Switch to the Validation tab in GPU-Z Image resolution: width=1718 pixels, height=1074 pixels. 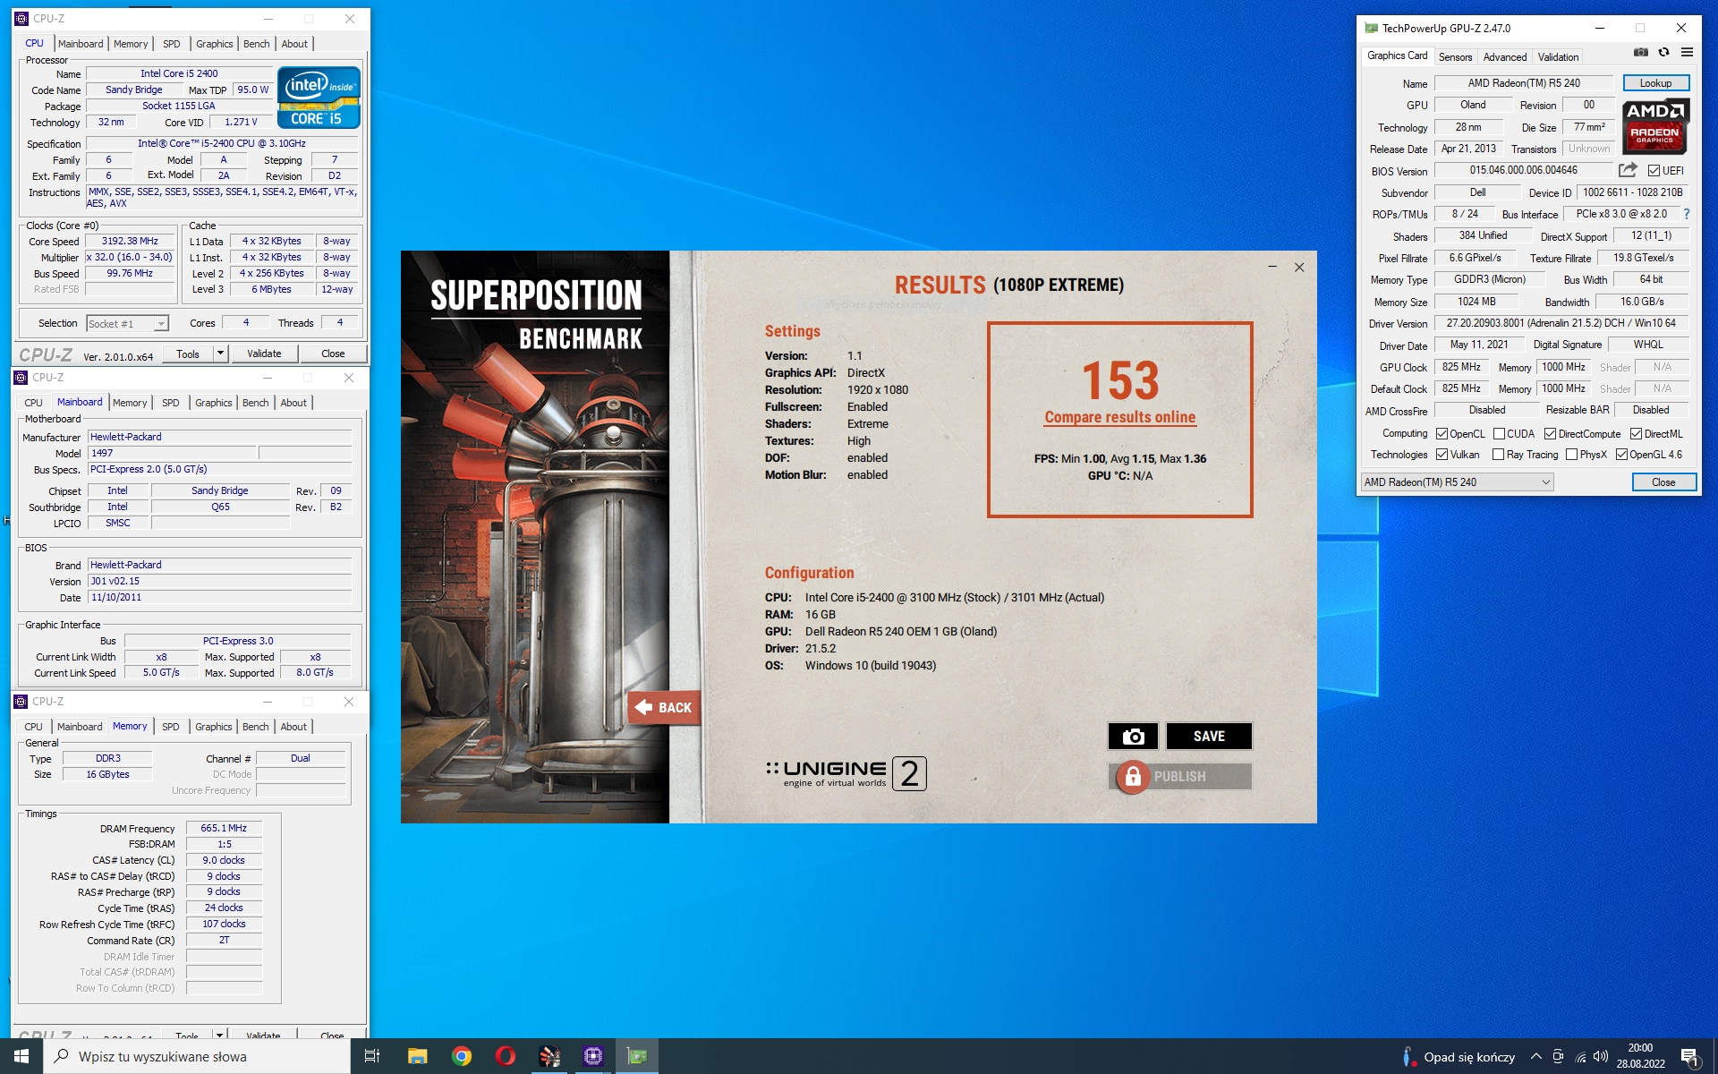pos(1558,57)
